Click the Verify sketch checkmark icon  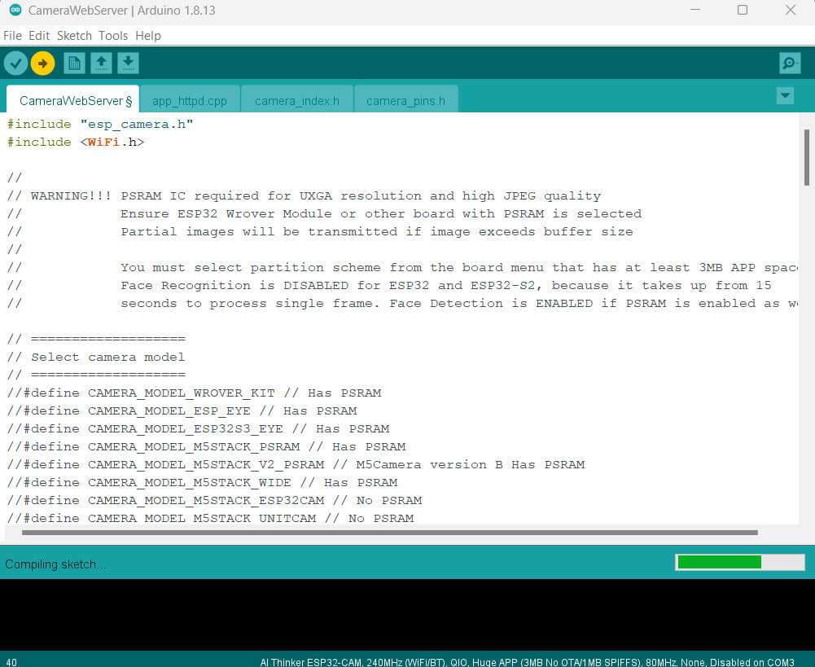[15, 63]
